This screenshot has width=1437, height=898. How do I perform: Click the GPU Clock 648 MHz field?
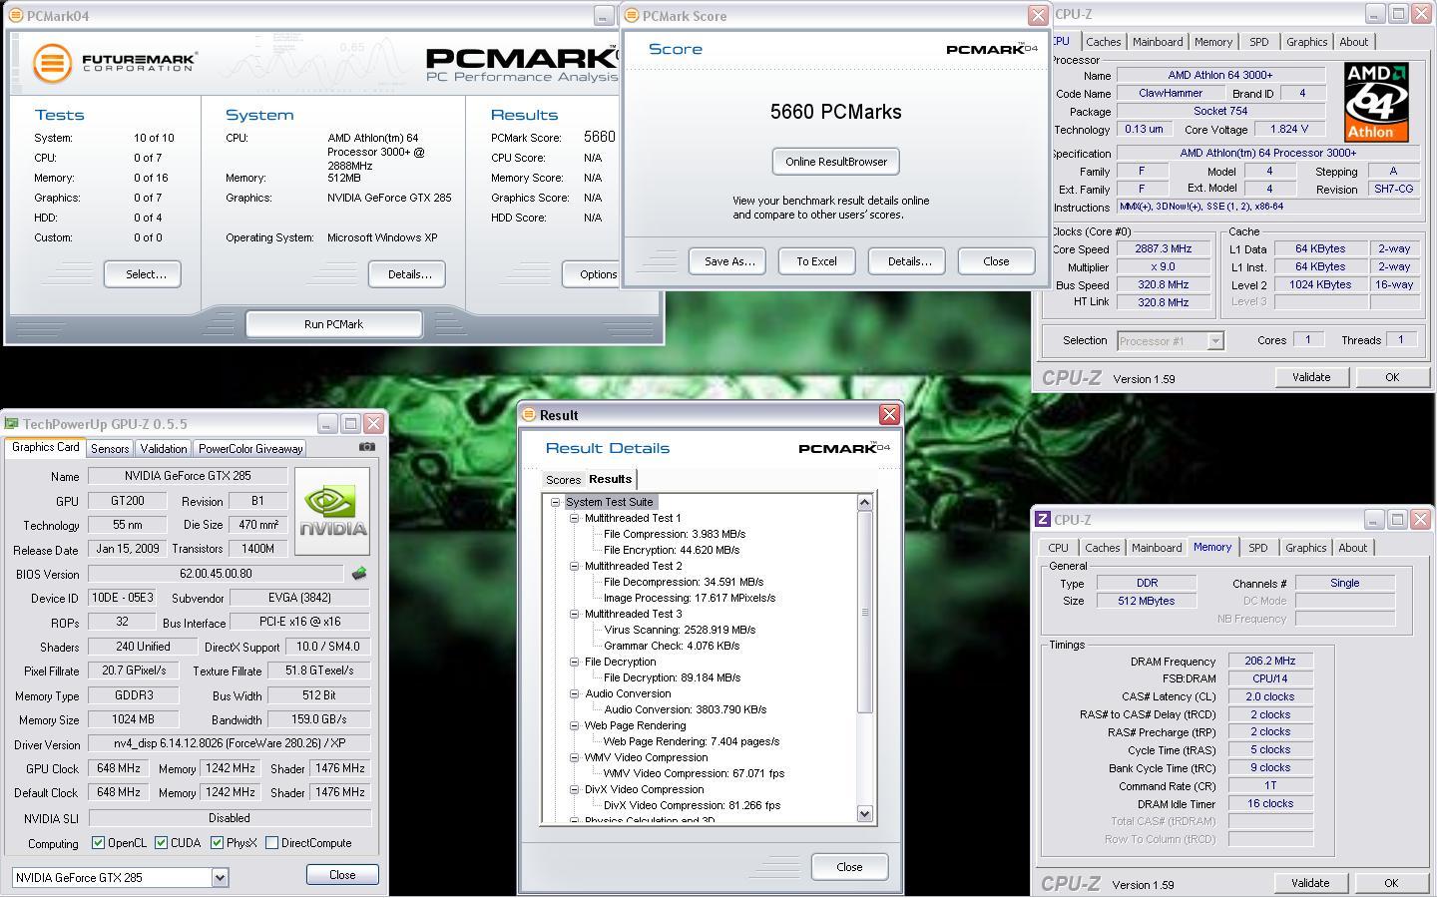click(x=119, y=768)
